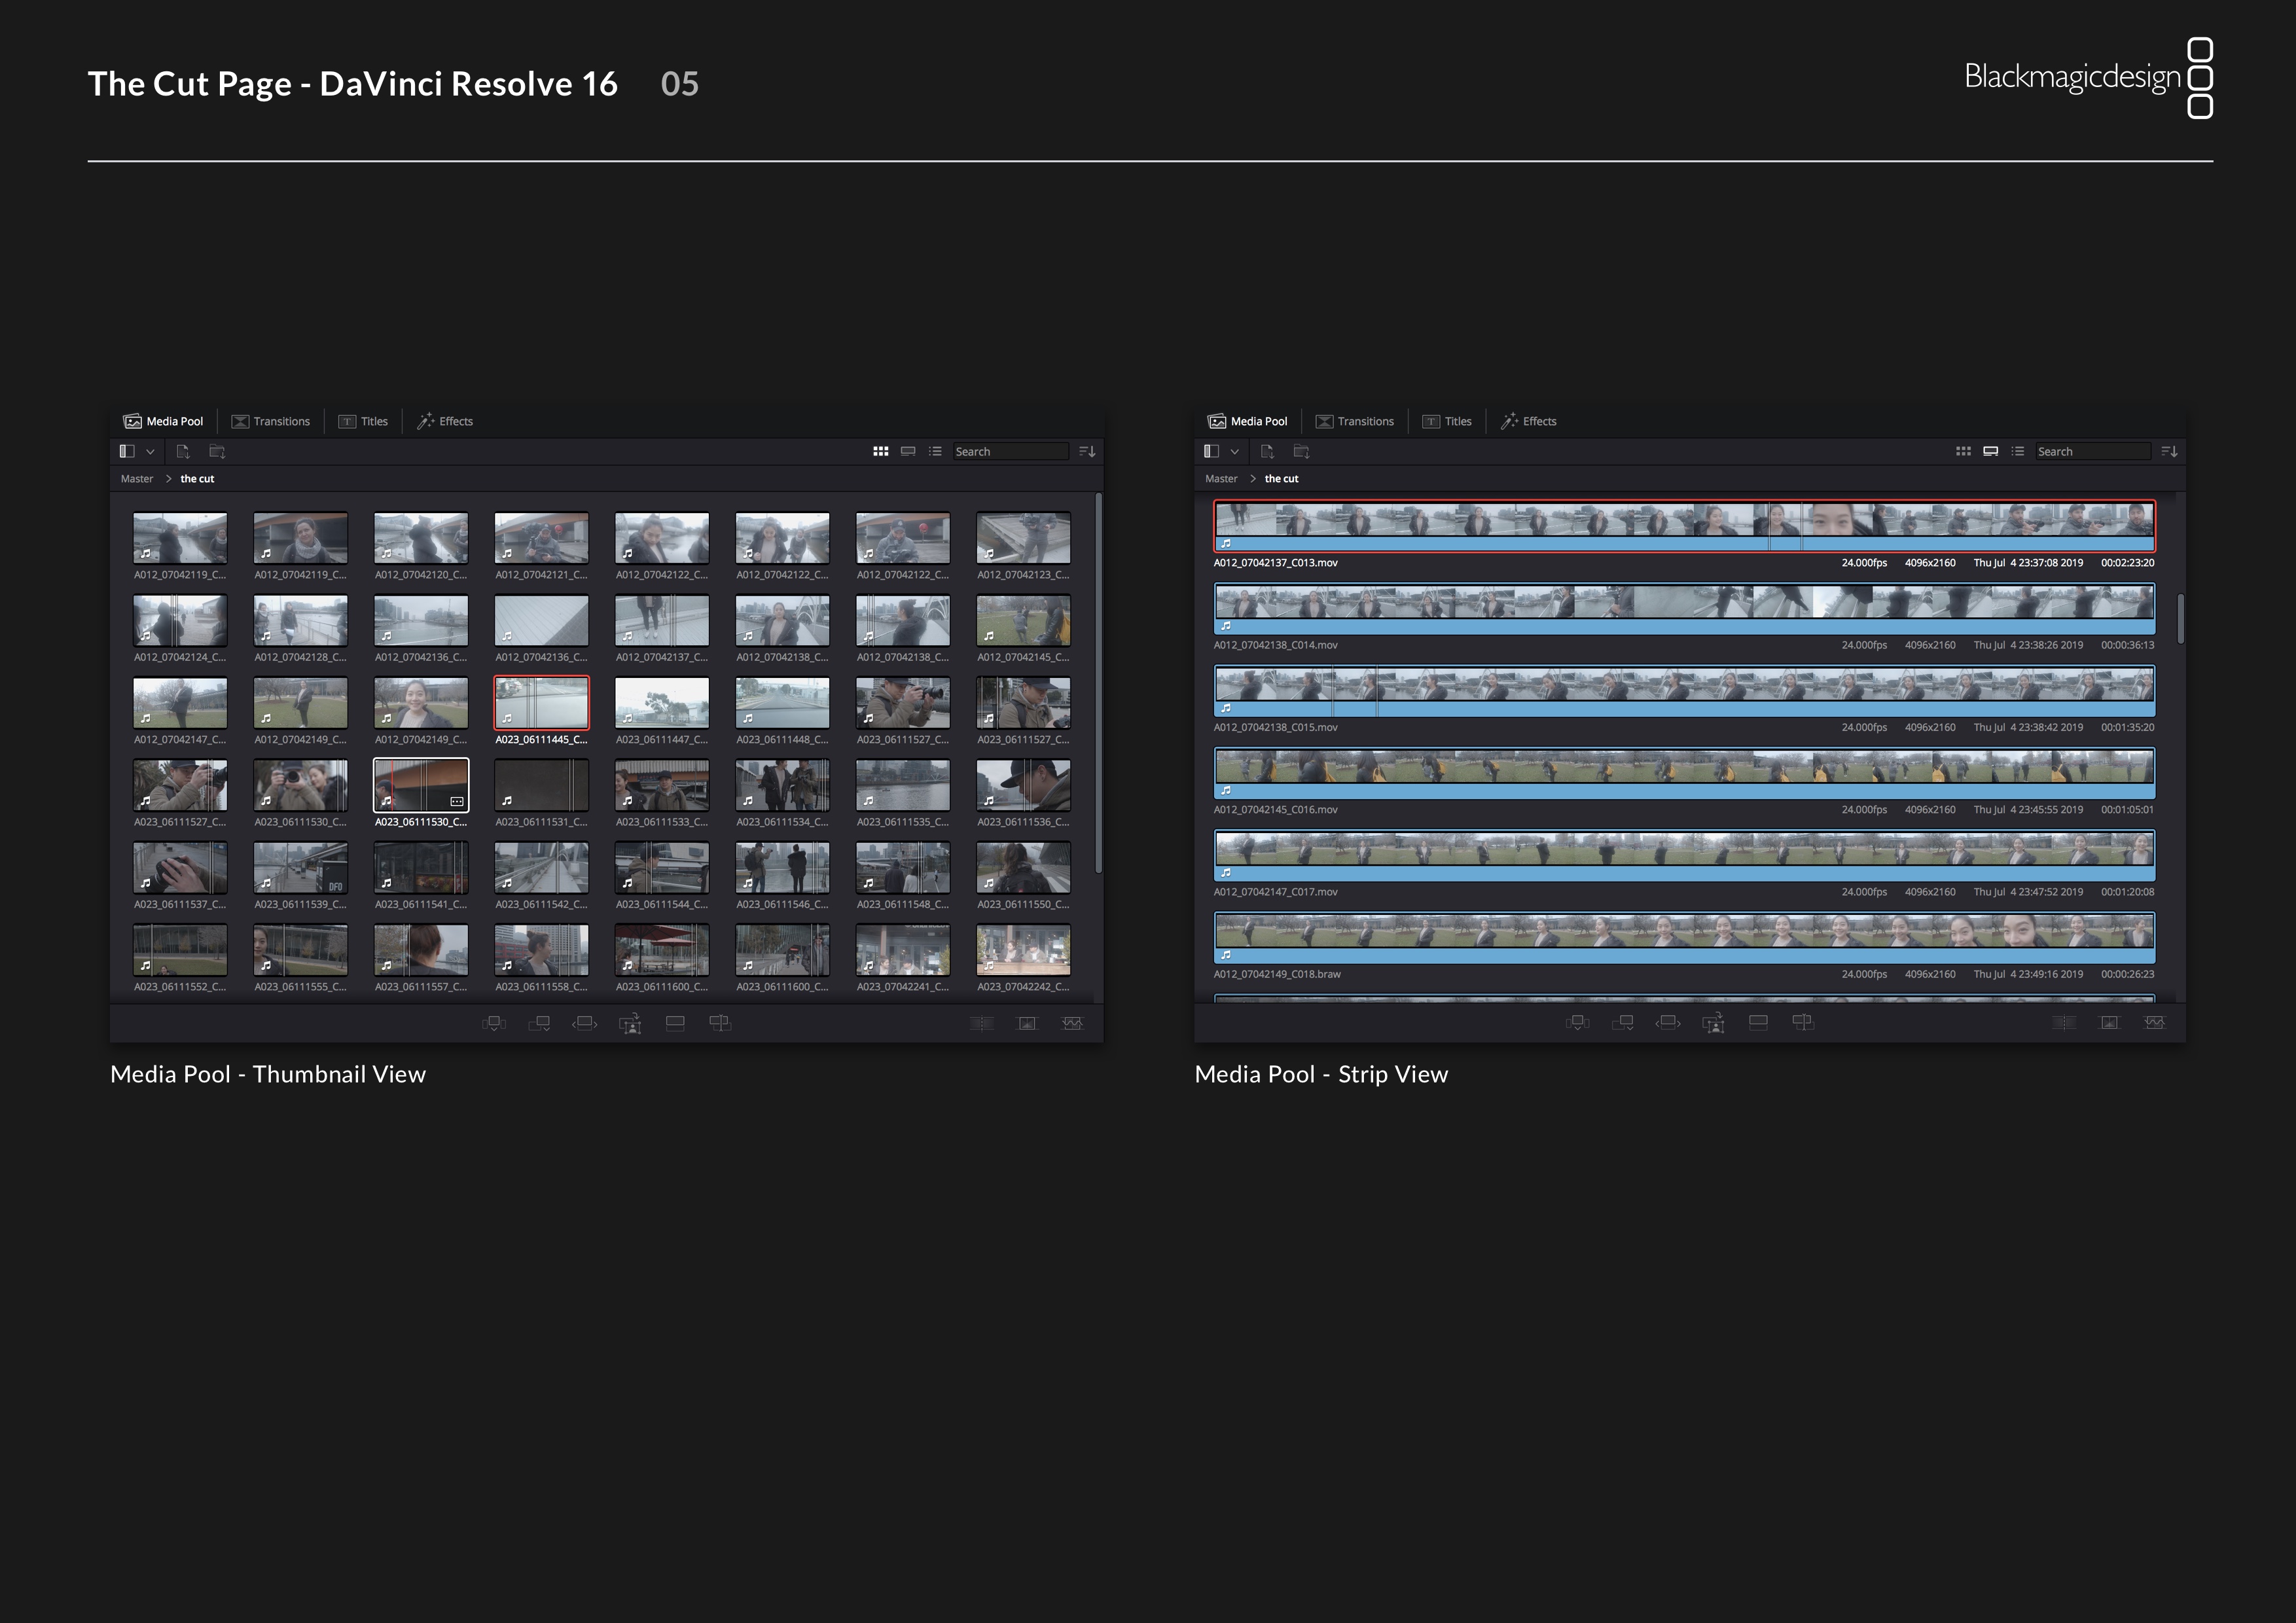Click the Place On Top edit icon
Image resolution: width=2296 pixels, height=1623 pixels.
pos(675,1022)
